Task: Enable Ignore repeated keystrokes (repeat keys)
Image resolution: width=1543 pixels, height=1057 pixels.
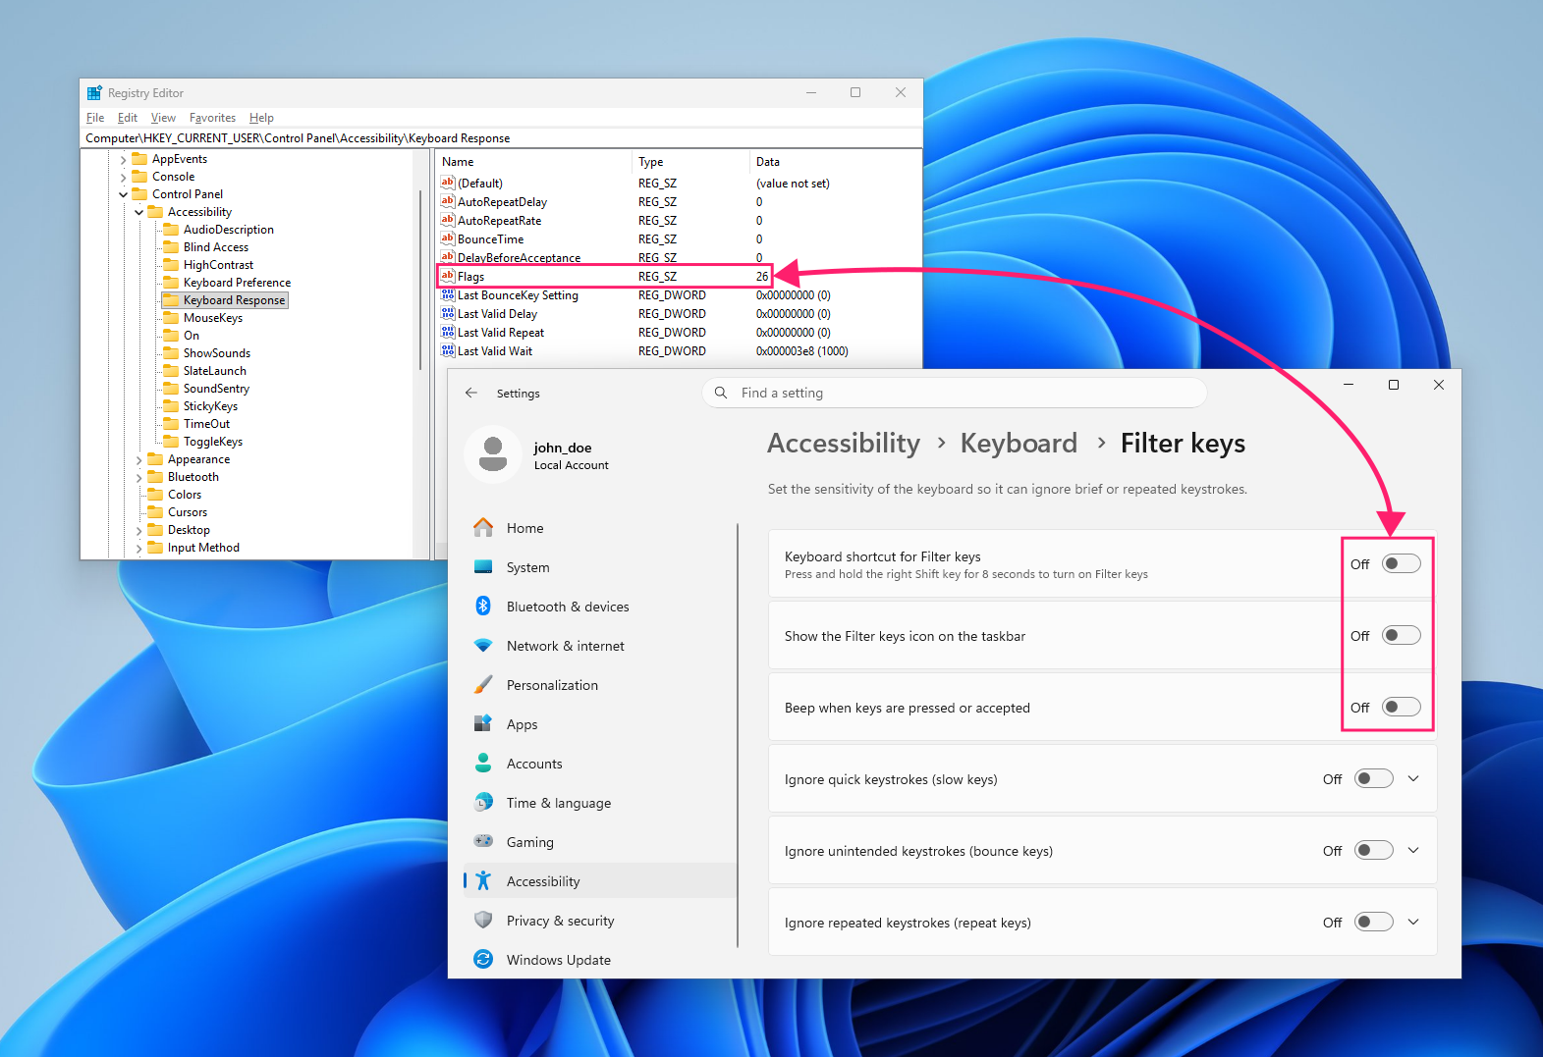Action: [1373, 922]
